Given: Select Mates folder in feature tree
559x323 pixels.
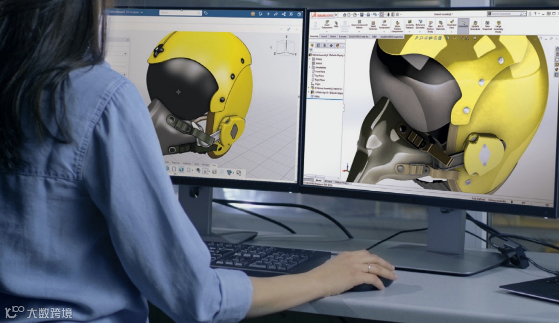Looking at the screenshot, I should click(x=316, y=96).
